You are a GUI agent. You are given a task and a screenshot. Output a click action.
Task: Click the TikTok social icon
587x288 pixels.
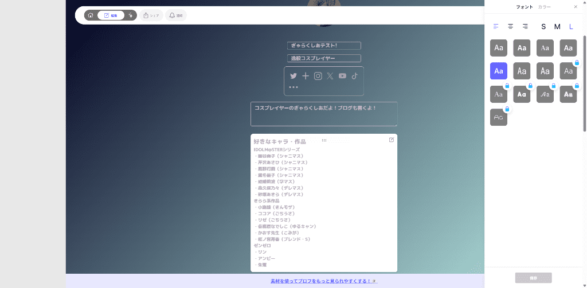click(x=355, y=76)
